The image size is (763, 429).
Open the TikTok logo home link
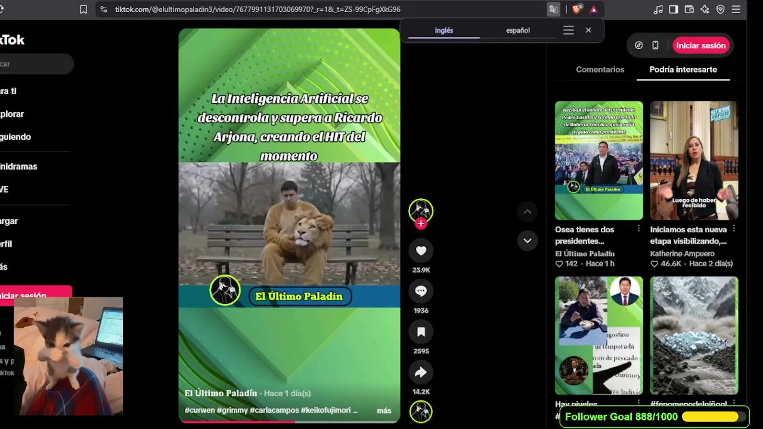click(x=12, y=40)
